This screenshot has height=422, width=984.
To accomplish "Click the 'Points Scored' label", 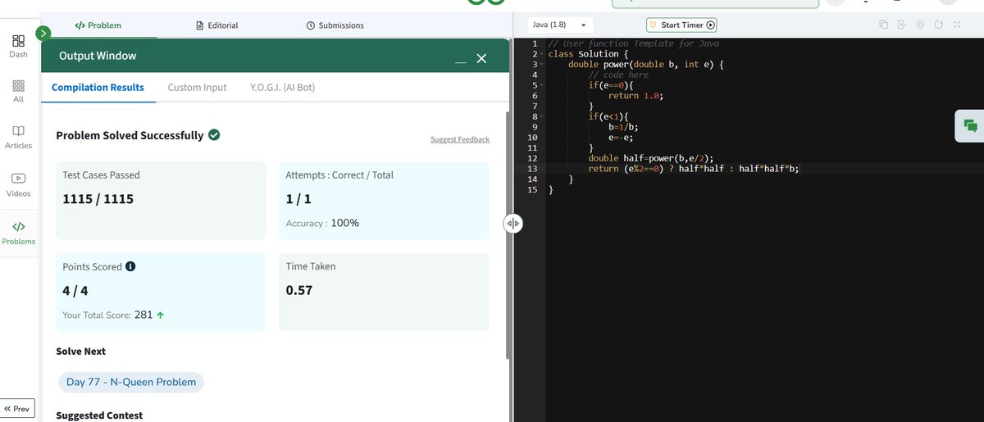I will click(92, 266).
